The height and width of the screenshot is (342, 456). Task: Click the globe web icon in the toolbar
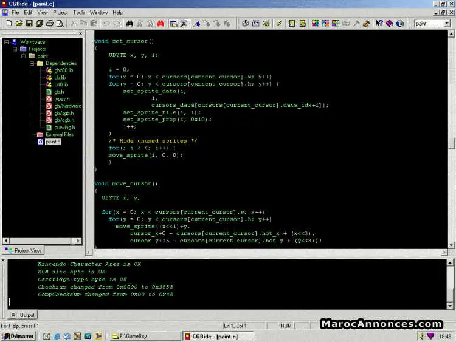400,24
